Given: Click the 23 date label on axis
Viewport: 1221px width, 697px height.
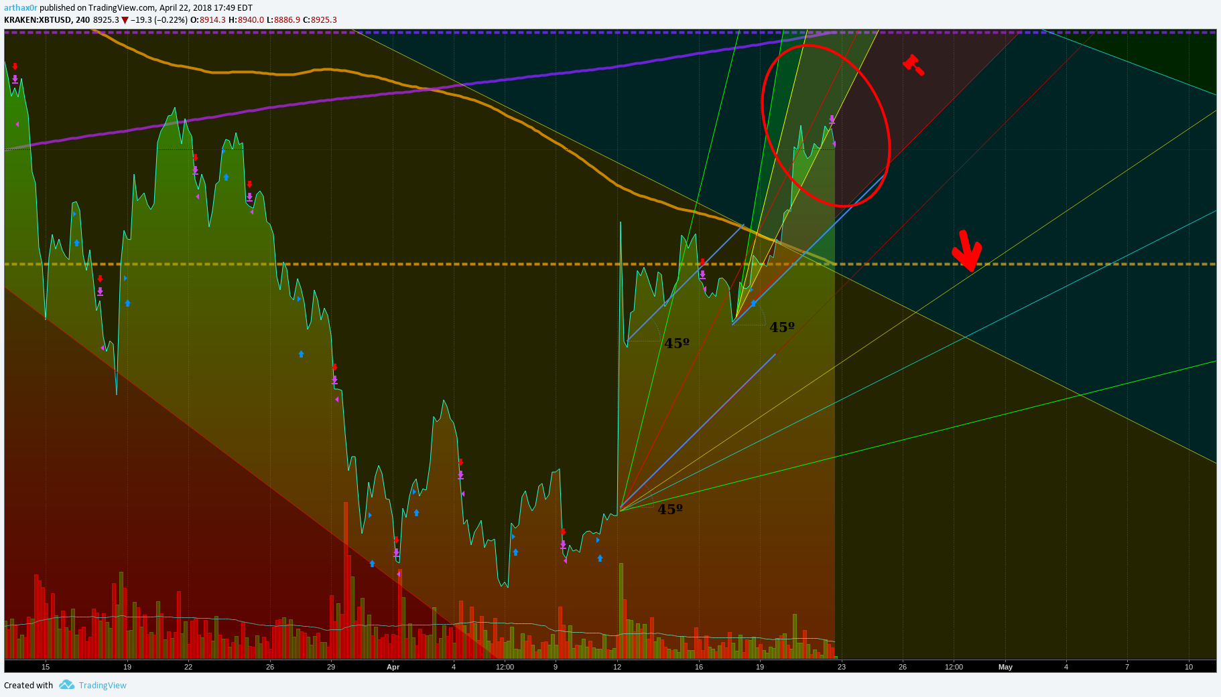Looking at the screenshot, I should 842,667.
